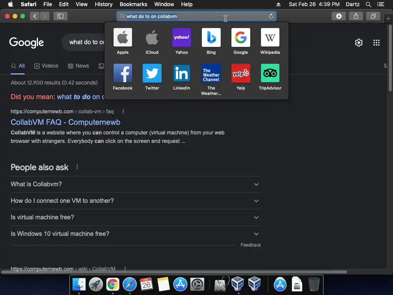Viewport: 393px width, 295px height.
Task: Open the Safari share menu
Action: pos(356,16)
